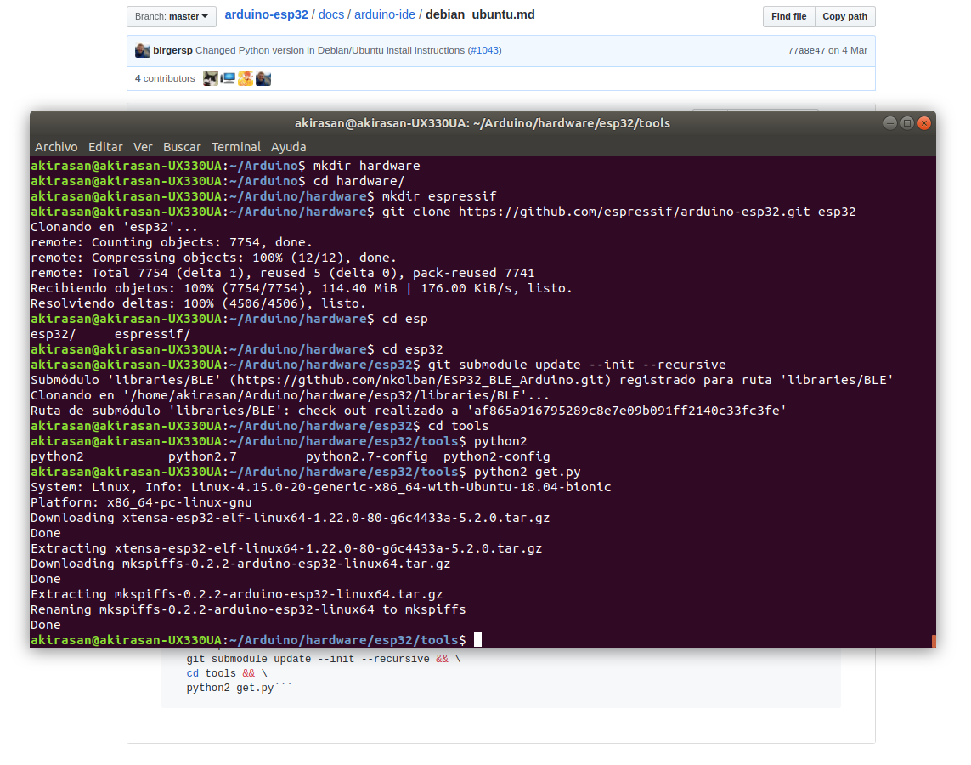Open the commit message about Python version
971x765 pixels.
pos(330,50)
